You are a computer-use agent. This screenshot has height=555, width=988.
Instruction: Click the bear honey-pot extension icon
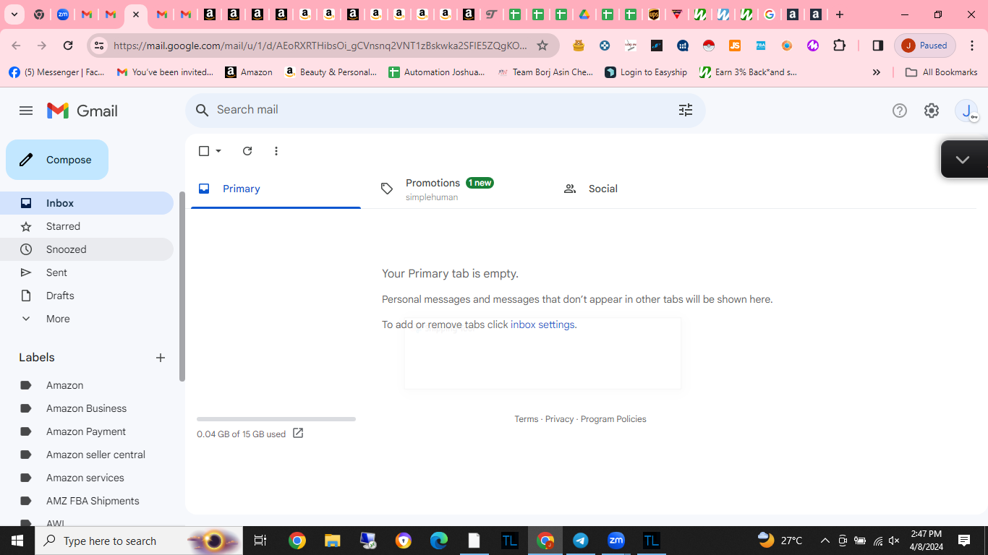579,46
